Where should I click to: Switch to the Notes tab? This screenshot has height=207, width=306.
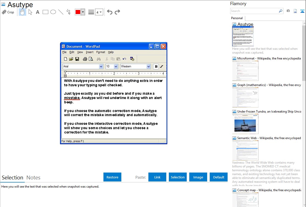point(33,178)
